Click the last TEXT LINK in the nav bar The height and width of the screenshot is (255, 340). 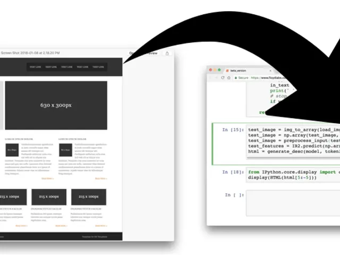click(98, 67)
